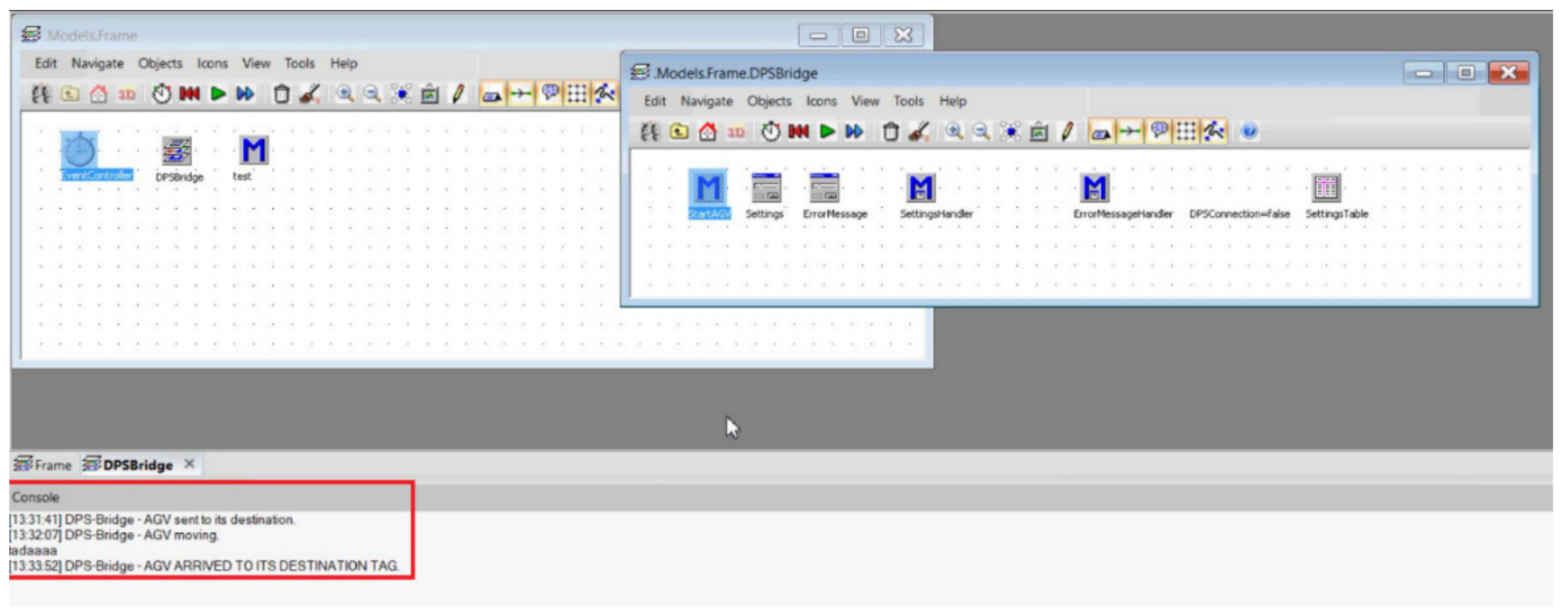Select the SettingsTable object
Image resolution: width=1566 pixels, height=613 pixels.
tap(1326, 188)
